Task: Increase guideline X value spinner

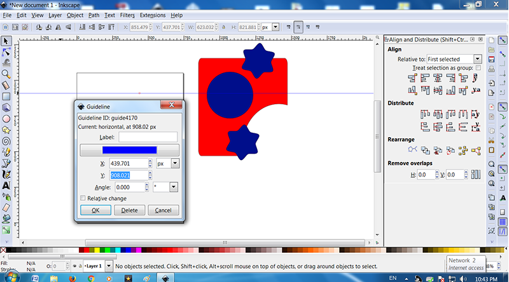Action: [150, 161]
